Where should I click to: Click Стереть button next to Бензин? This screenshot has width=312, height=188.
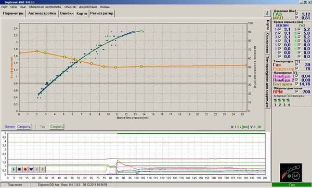click(24, 127)
